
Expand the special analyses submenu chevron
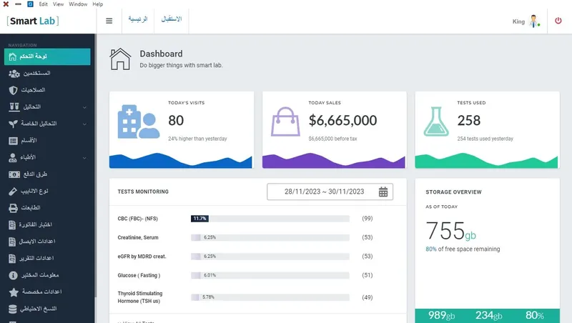[84, 124]
